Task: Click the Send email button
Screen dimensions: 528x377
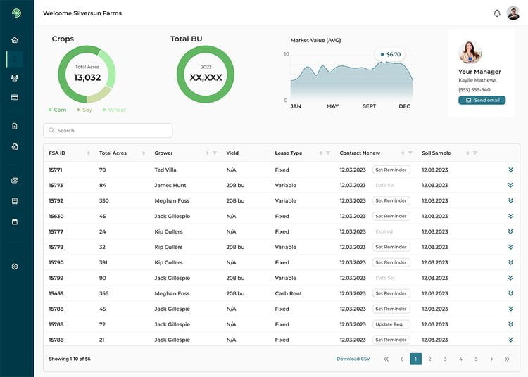Action: coord(482,101)
